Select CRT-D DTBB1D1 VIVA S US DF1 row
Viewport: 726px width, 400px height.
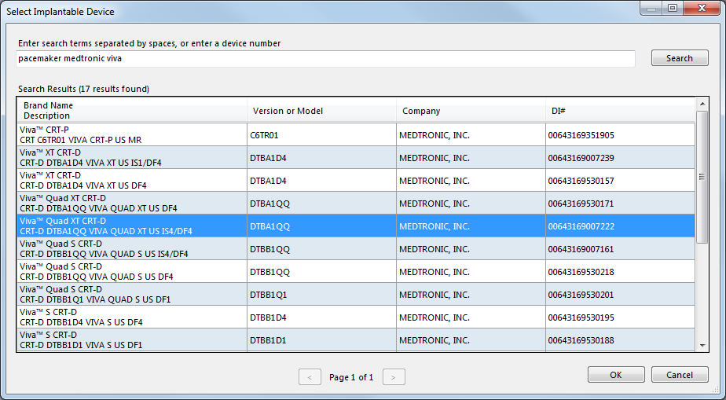[356, 339]
